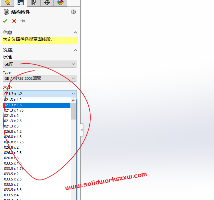The image size is (214, 200).
Task: Select size 026.8 x 3
Action: pos(37,158)
